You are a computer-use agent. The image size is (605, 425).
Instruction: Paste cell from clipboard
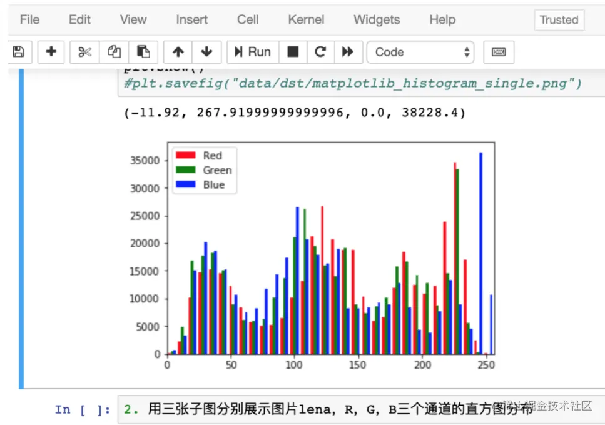(142, 52)
